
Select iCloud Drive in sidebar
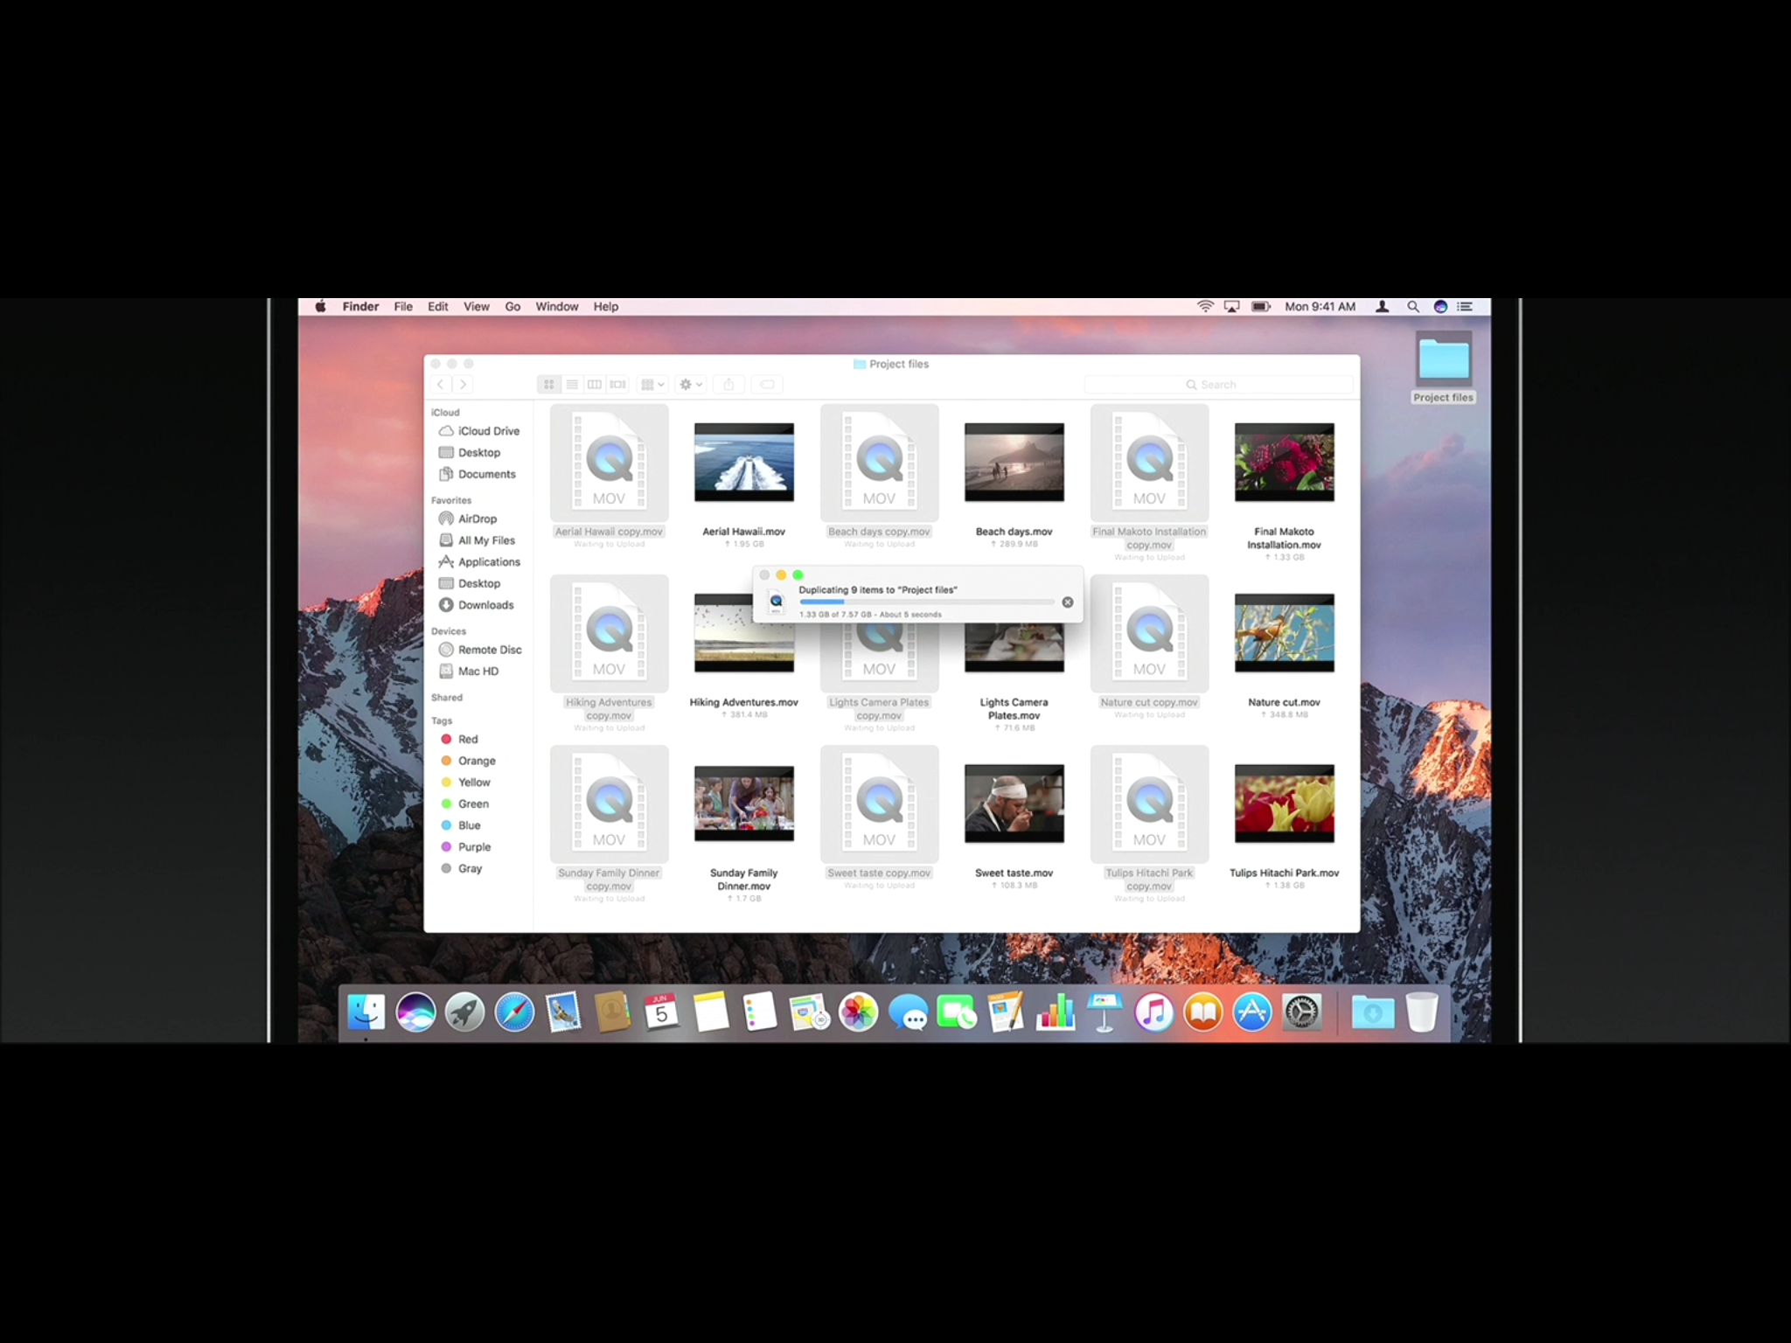tap(488, 431)
